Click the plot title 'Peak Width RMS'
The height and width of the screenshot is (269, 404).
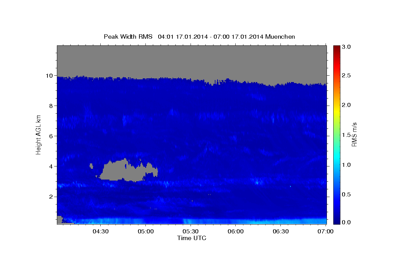(x=128, y=37)
